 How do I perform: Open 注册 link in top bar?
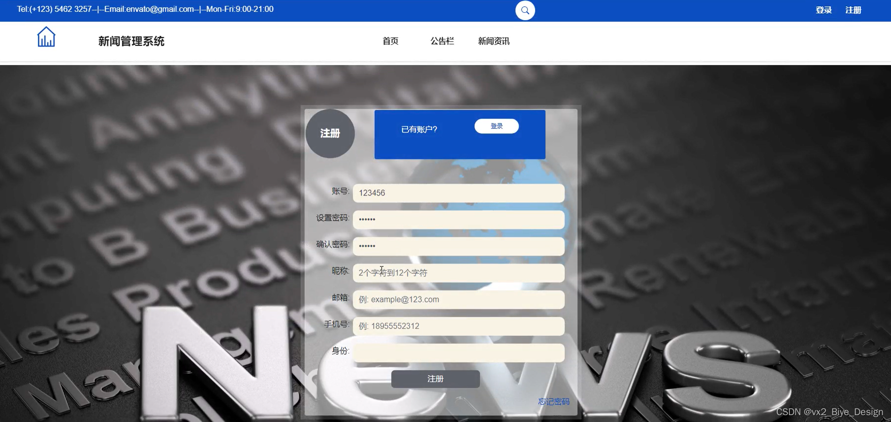pyautogui.click(x=853, y=10)
